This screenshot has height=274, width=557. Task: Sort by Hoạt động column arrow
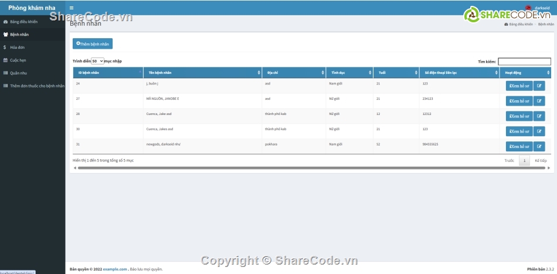click(x=548, y=73)
